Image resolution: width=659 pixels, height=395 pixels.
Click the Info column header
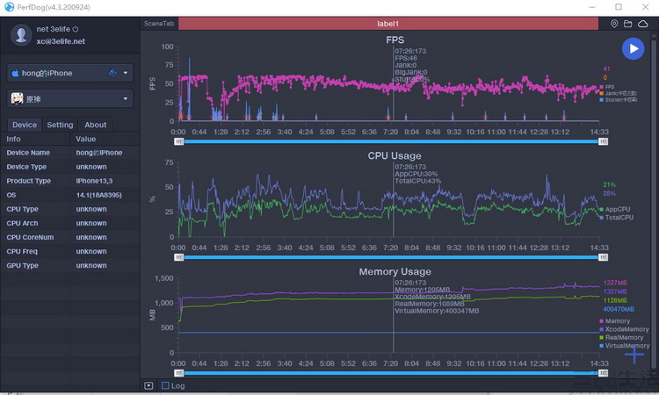pyautogui.click(x=13, y=139)
